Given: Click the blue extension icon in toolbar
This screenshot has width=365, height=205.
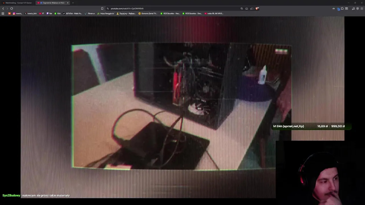Looking at the screenshot, I should click(338, 9).
